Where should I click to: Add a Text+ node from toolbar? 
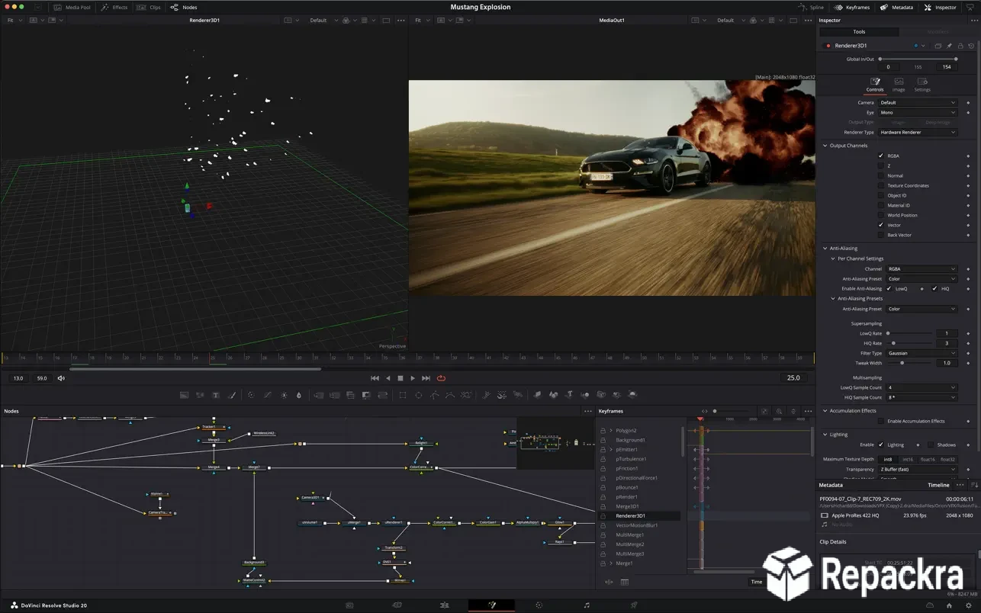(x=216, y=395)
